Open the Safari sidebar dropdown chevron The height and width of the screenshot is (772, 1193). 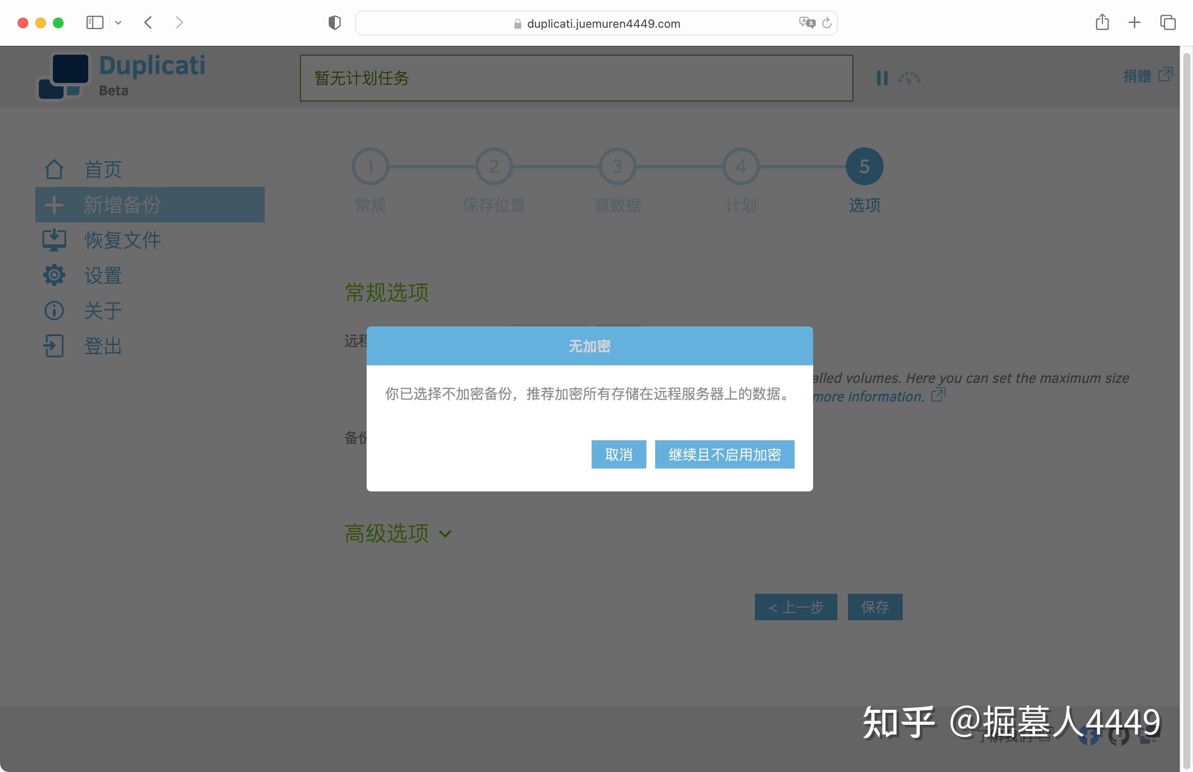[x=118, y=22]
